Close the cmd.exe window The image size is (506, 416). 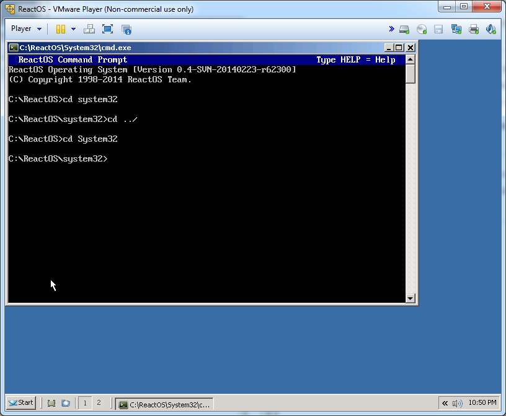click(410, 48)
